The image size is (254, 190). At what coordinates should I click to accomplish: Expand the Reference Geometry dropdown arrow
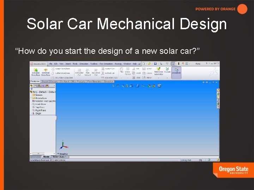[159, 78]
